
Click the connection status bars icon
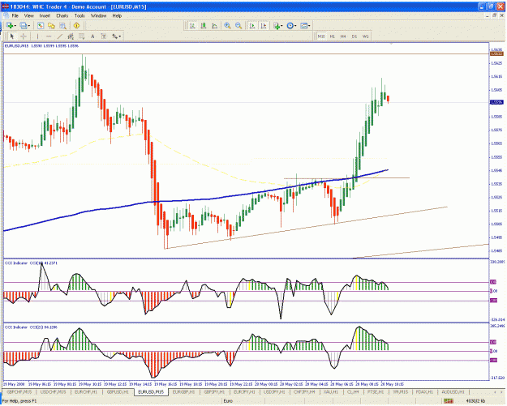(x=449, y=401)
